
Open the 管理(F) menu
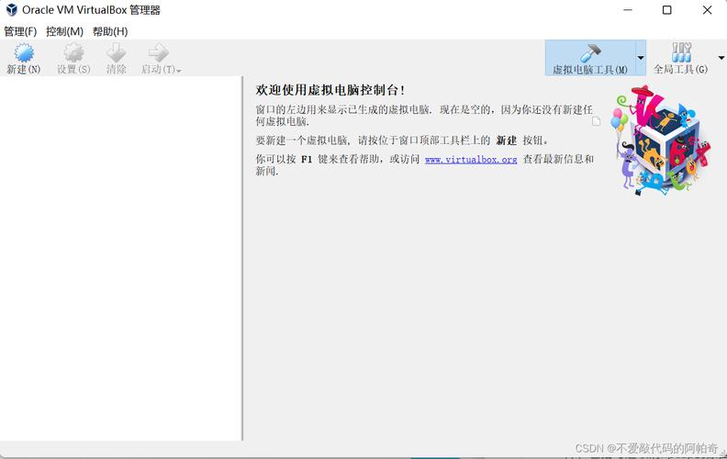(20, 31)
